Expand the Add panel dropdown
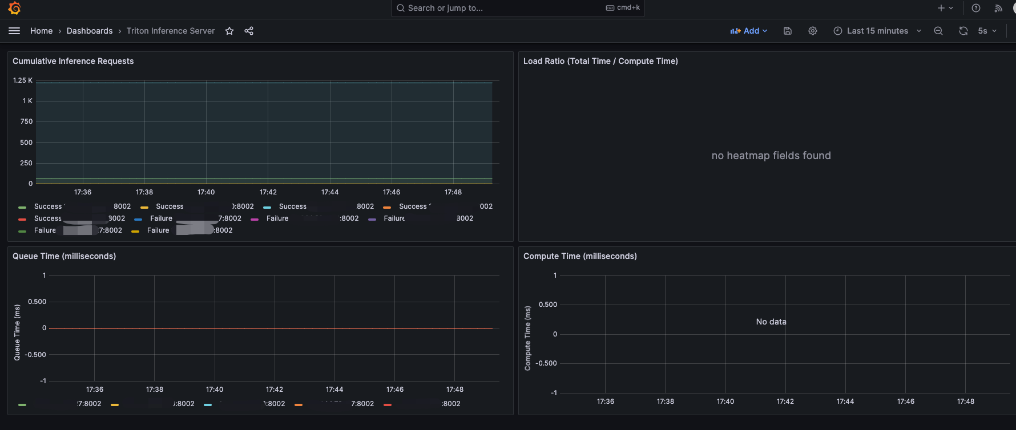1016x430 pixels. (x=749, y=31)
